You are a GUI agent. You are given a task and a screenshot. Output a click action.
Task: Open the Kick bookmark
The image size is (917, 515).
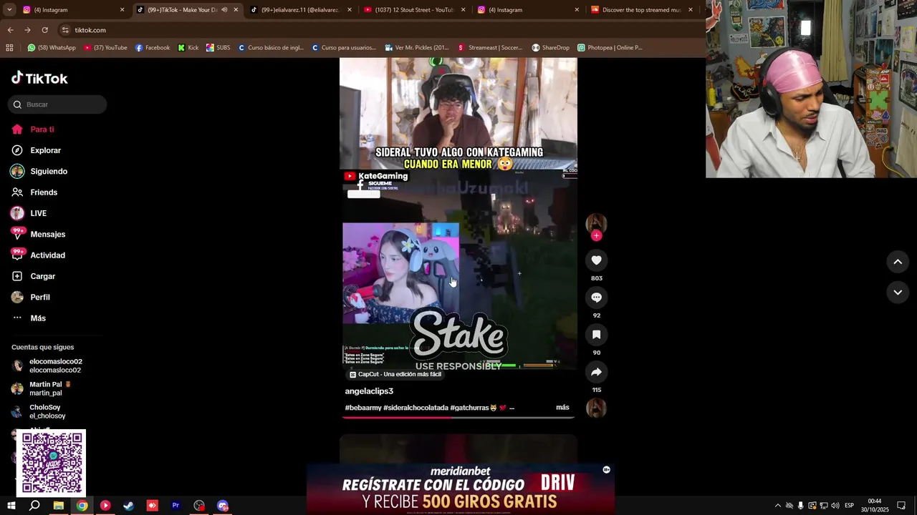(x=188, y=48)
